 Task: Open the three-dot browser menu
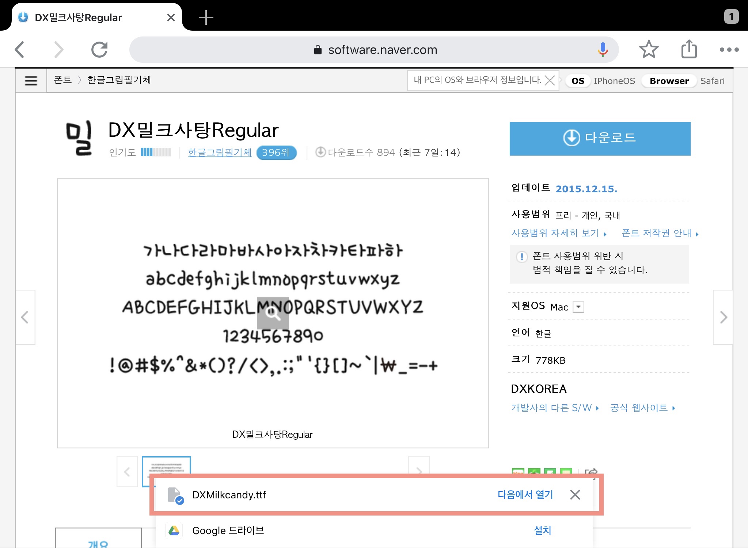point(729,50)
